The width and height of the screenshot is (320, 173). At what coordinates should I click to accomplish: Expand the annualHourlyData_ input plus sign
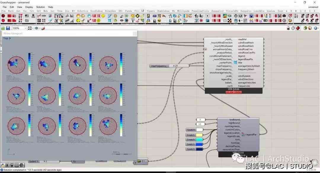205,49
